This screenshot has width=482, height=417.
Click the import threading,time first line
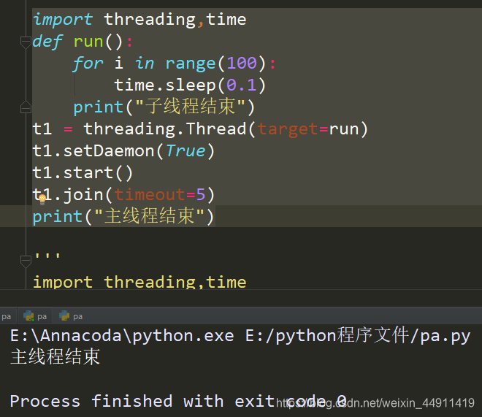click(x=139, y=20)
